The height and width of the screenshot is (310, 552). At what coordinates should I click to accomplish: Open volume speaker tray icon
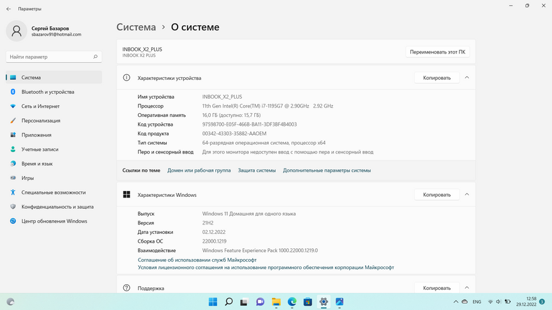click(498, 302)
